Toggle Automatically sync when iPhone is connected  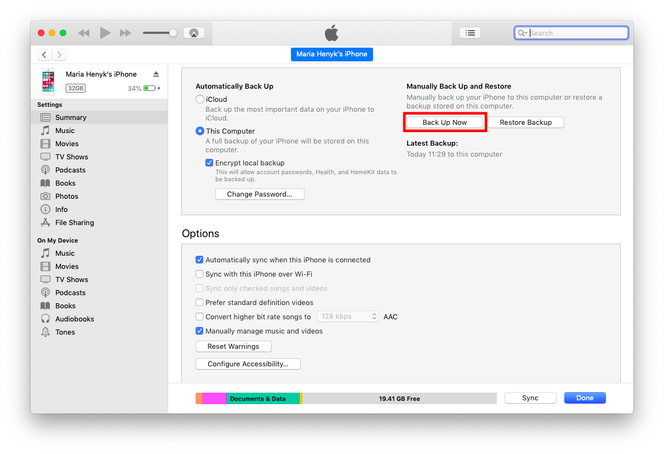pyautogui.click(x=199, y=260)
